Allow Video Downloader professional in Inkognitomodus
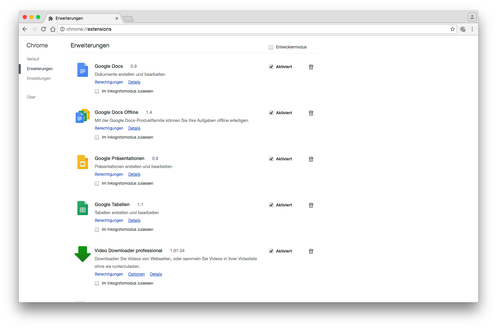This screenshot has width=497, height=329. [97, 283]
